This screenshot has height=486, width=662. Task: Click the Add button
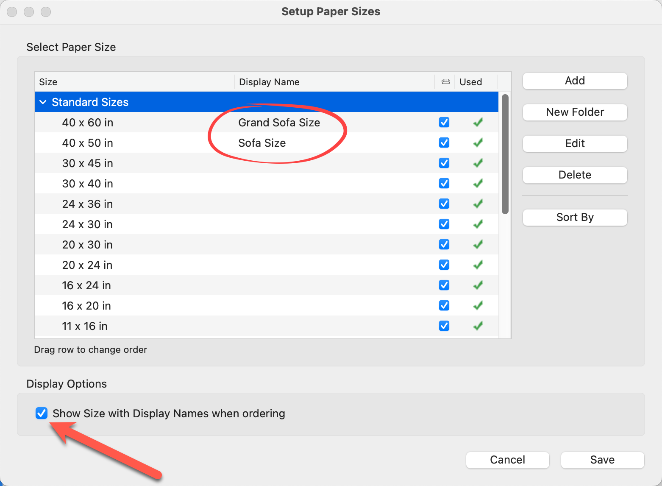575,81
